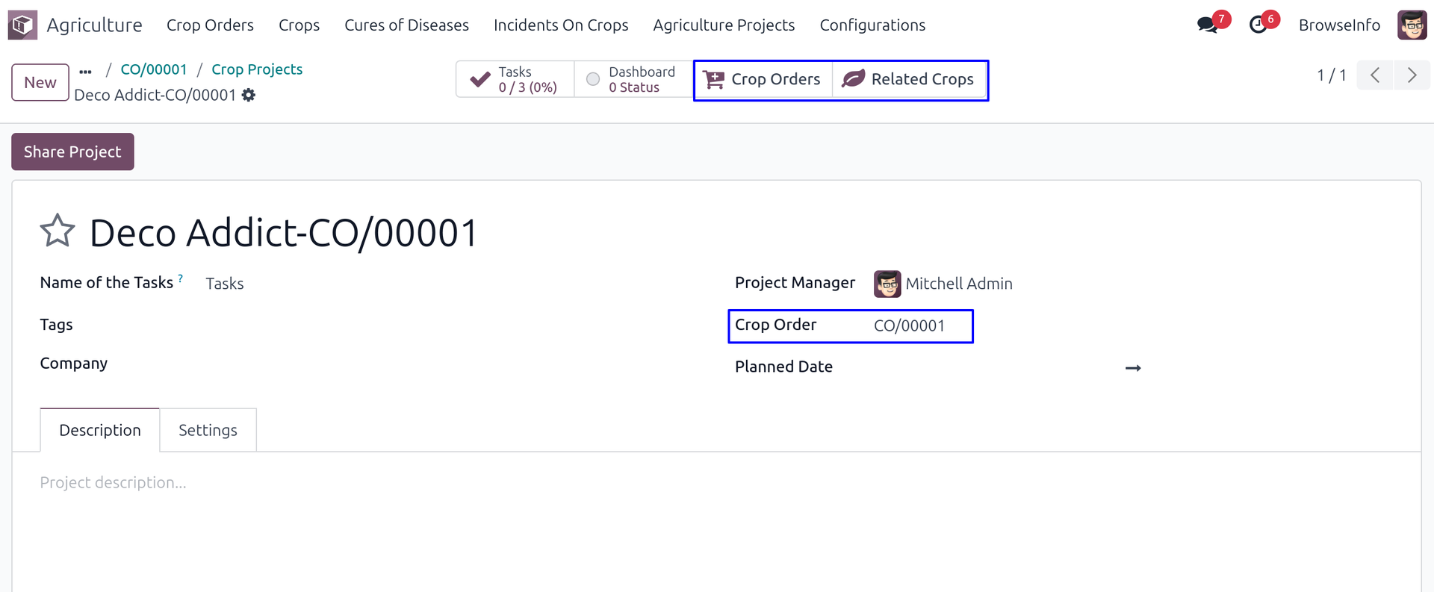Expand the breadcrumb ellipsis menu
1434x592 pixels.
pyautogui.click(x=86, y=72)
